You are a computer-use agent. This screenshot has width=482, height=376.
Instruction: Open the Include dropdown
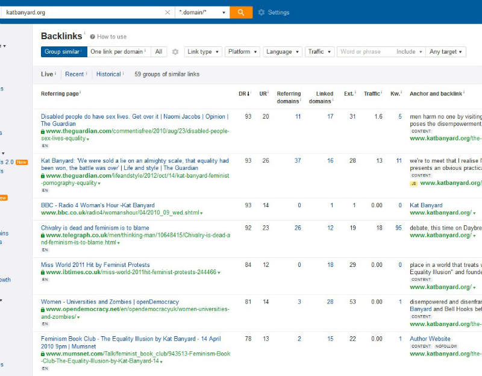pos(409,52)
